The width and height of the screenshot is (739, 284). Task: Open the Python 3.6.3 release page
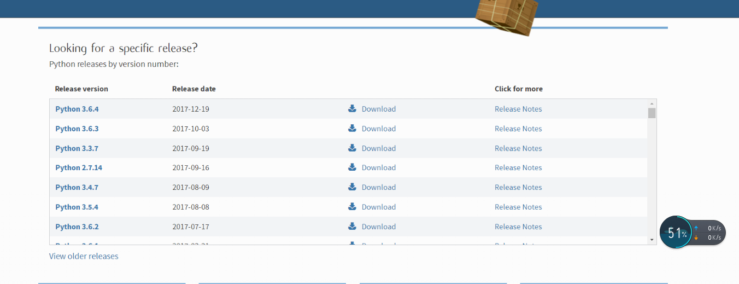77,129
